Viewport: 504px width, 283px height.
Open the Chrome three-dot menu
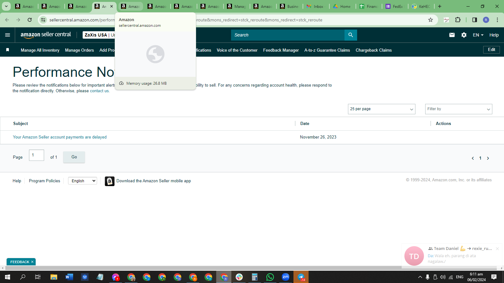coord(497,20)
